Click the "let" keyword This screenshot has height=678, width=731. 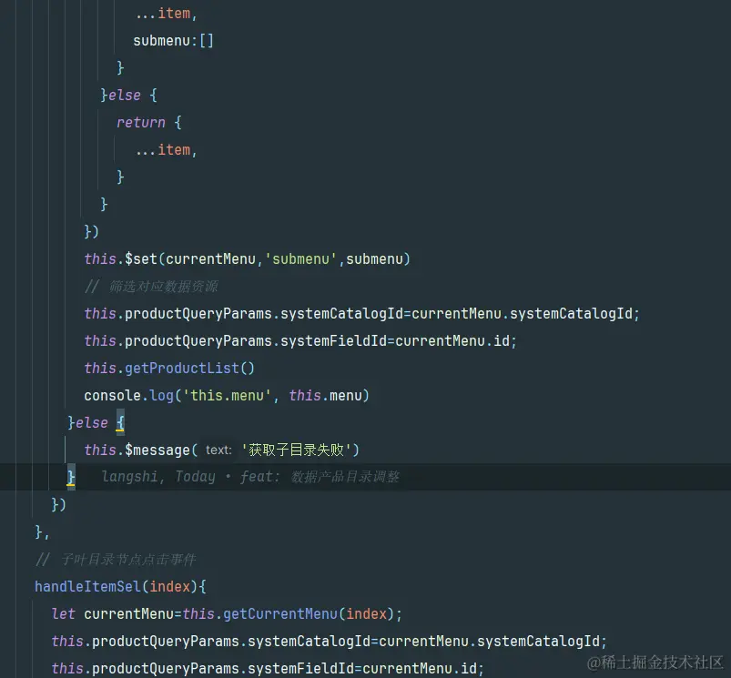[x=64, y=613]
